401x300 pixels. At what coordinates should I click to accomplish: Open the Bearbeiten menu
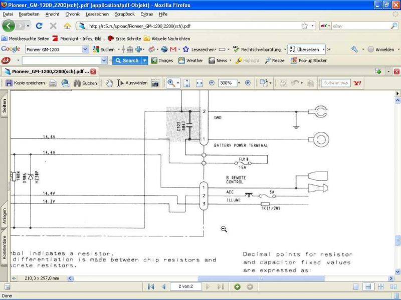[x=29, y=14]
